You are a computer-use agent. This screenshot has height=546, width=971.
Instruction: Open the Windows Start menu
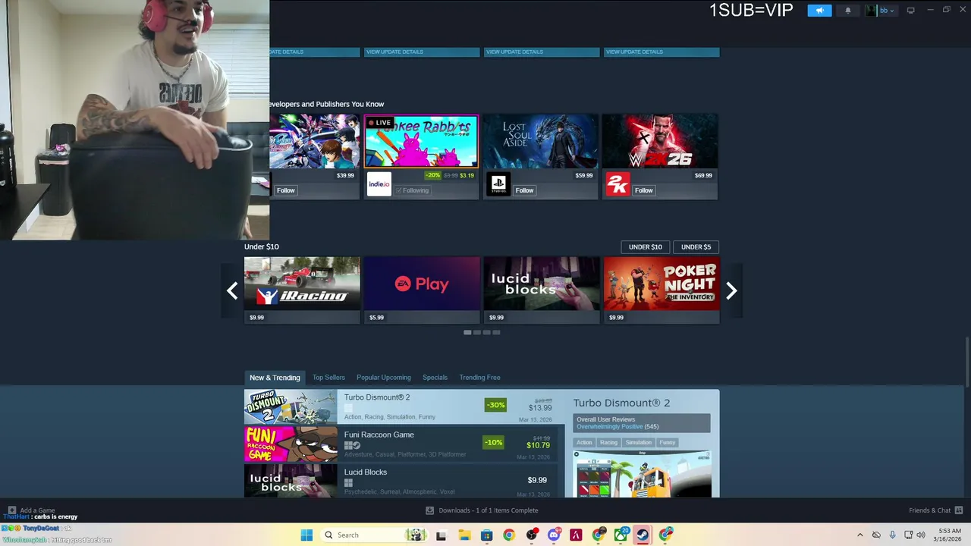pos(306,535)
